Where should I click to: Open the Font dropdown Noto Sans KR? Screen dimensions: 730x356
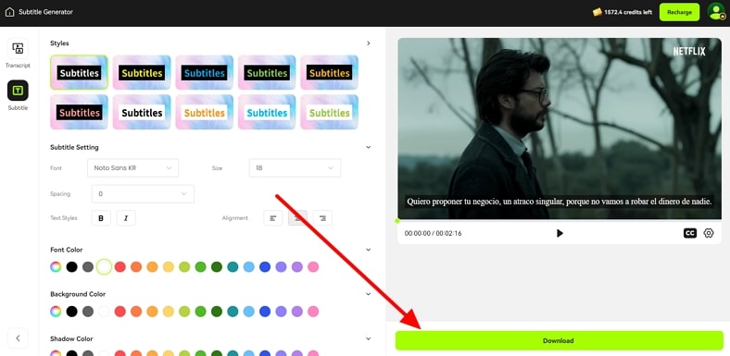point(132,167)
